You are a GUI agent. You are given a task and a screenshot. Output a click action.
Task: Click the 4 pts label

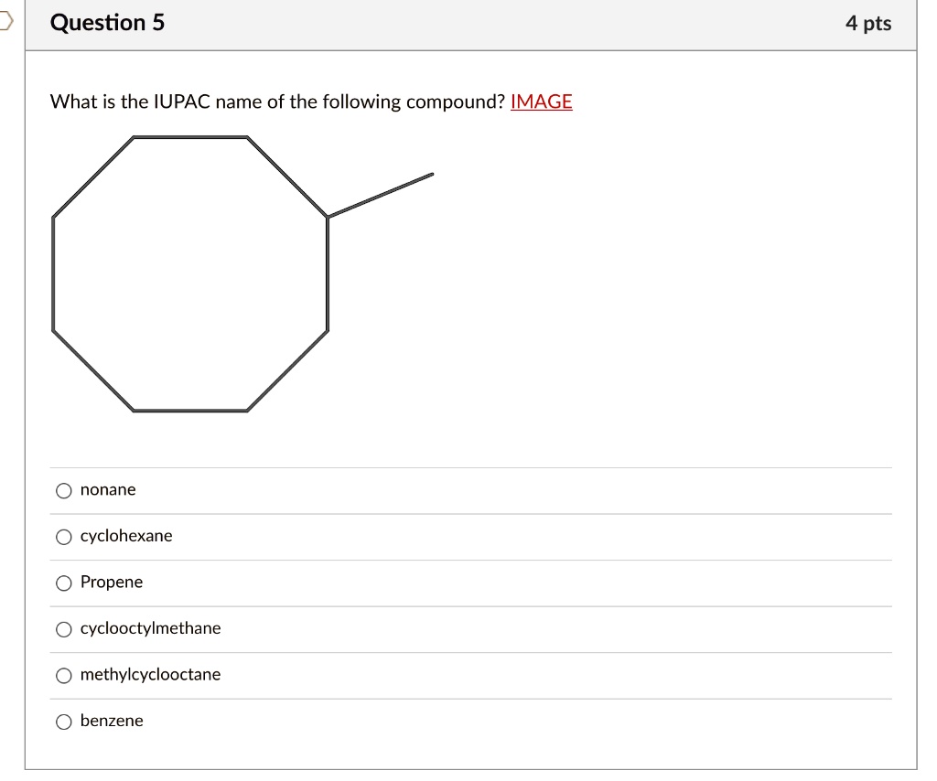(x=868, y=23)
